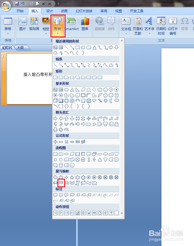The image size is (194, 246).
Task: Insert 日期和时间 date and time
Action: [x=161, y=26]
